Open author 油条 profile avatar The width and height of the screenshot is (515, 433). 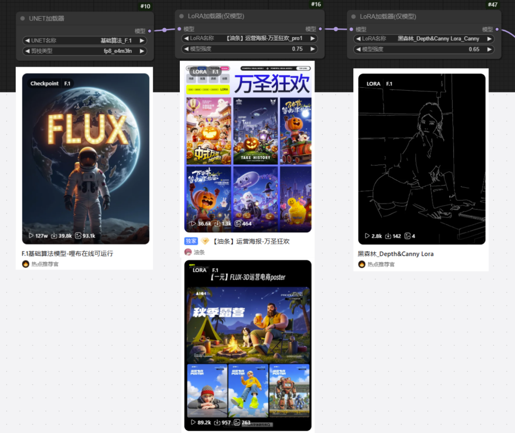tap(188, 252)
